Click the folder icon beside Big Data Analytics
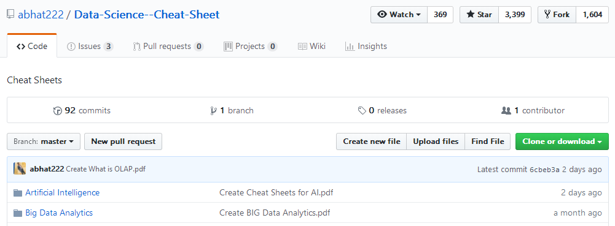This screenshot has height=226, width=615. click(18, 213)
